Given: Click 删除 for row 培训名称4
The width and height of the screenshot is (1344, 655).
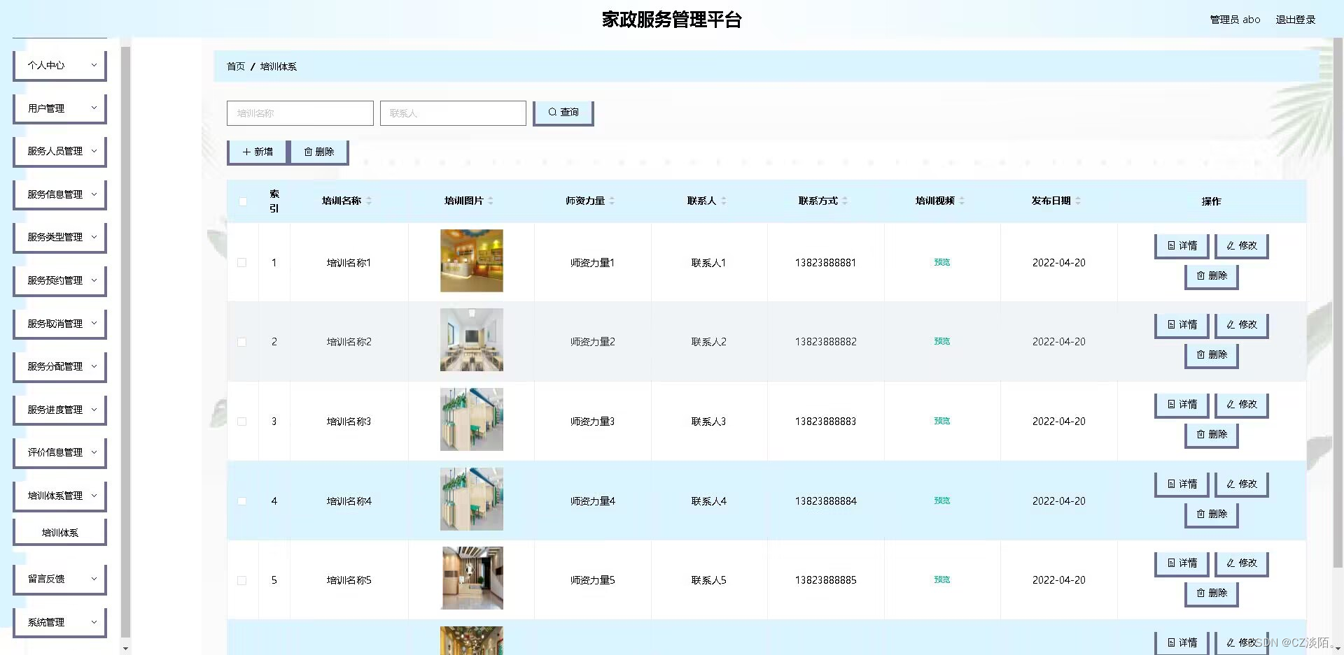Looking at the screenshot, I should (1212, 514).
